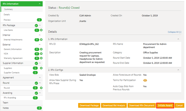
Task: Click the Download RFx Document button
Action: [x=142, y=105]
